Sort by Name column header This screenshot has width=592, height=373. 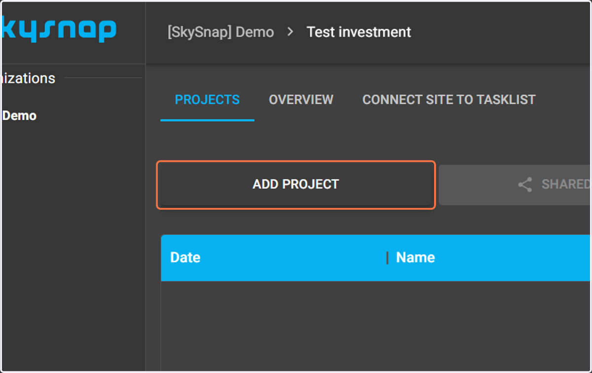415,258
